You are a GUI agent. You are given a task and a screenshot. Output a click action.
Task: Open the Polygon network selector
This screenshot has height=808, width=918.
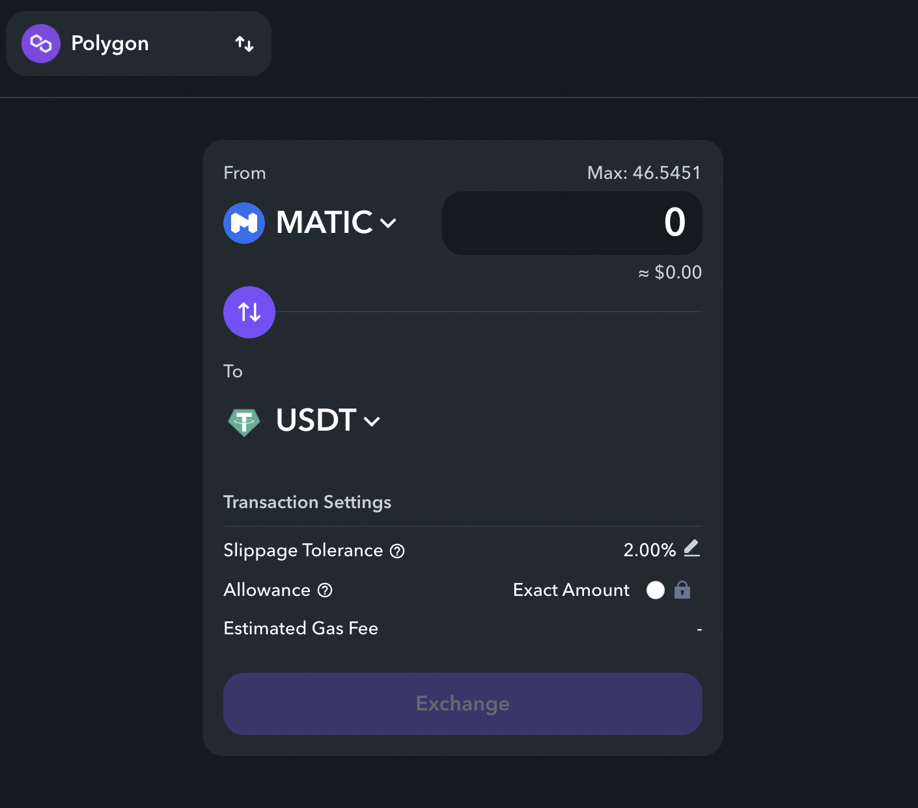point(139,44)
